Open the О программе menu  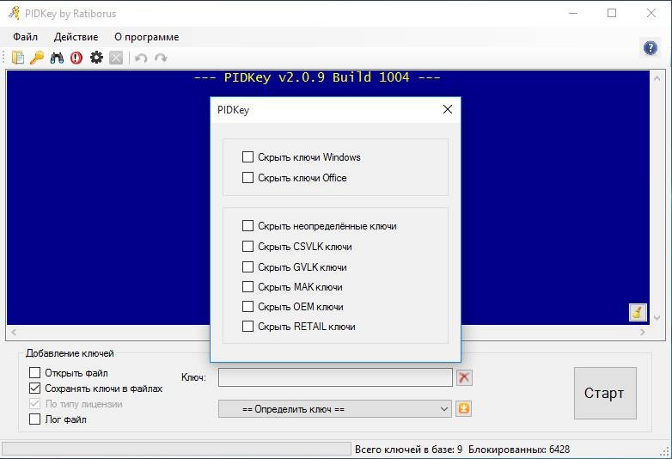147,37
